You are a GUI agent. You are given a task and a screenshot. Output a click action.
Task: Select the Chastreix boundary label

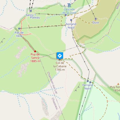point(55,104)
